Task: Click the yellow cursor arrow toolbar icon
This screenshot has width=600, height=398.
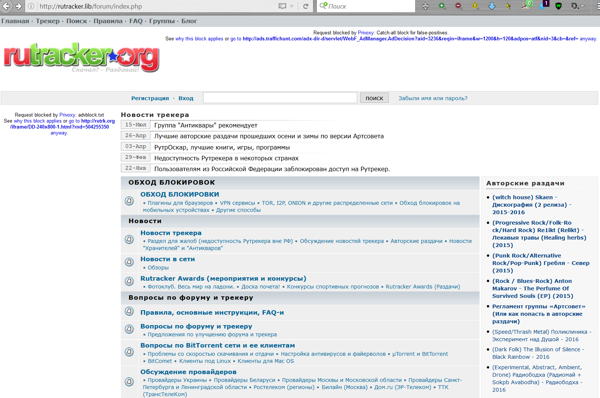Action: [x=508, y=6]
